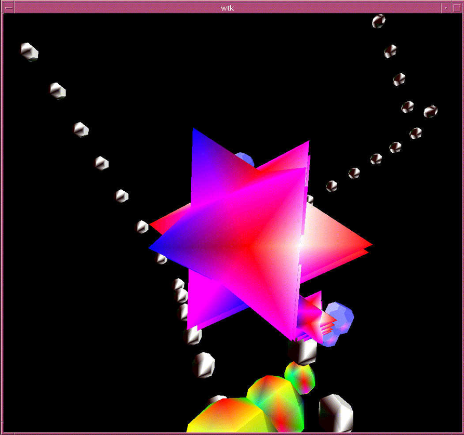Viewport: 464px width, 435px height.
Task: Click the maximize button of wtk window
Action: click(455, 8)
